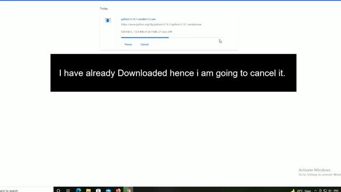
Task: Open the python-3.10.1-amd64 (1).exe download link
Action: point(138,19)
